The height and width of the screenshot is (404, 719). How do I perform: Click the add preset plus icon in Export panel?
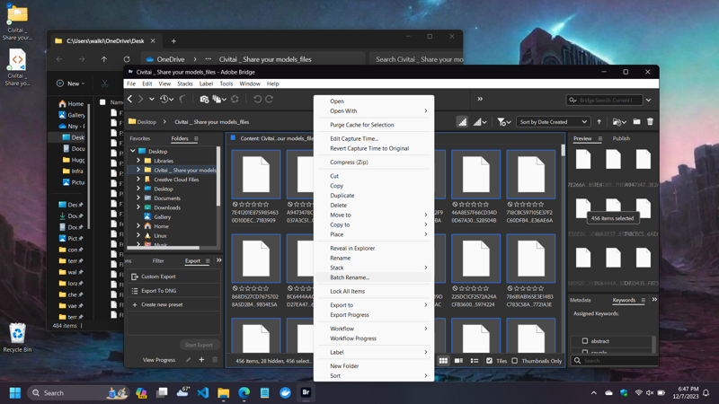coord(201,360)
